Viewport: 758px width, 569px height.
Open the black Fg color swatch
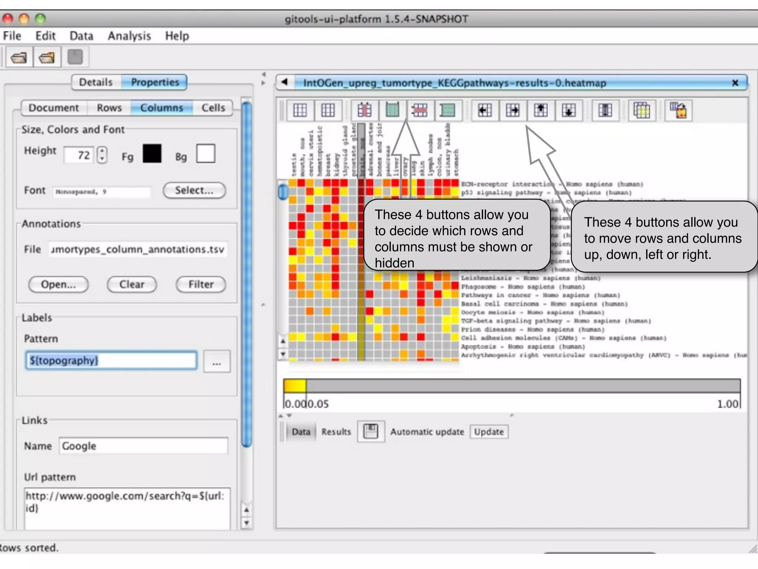pyautogui.click(x=152, y=154)
